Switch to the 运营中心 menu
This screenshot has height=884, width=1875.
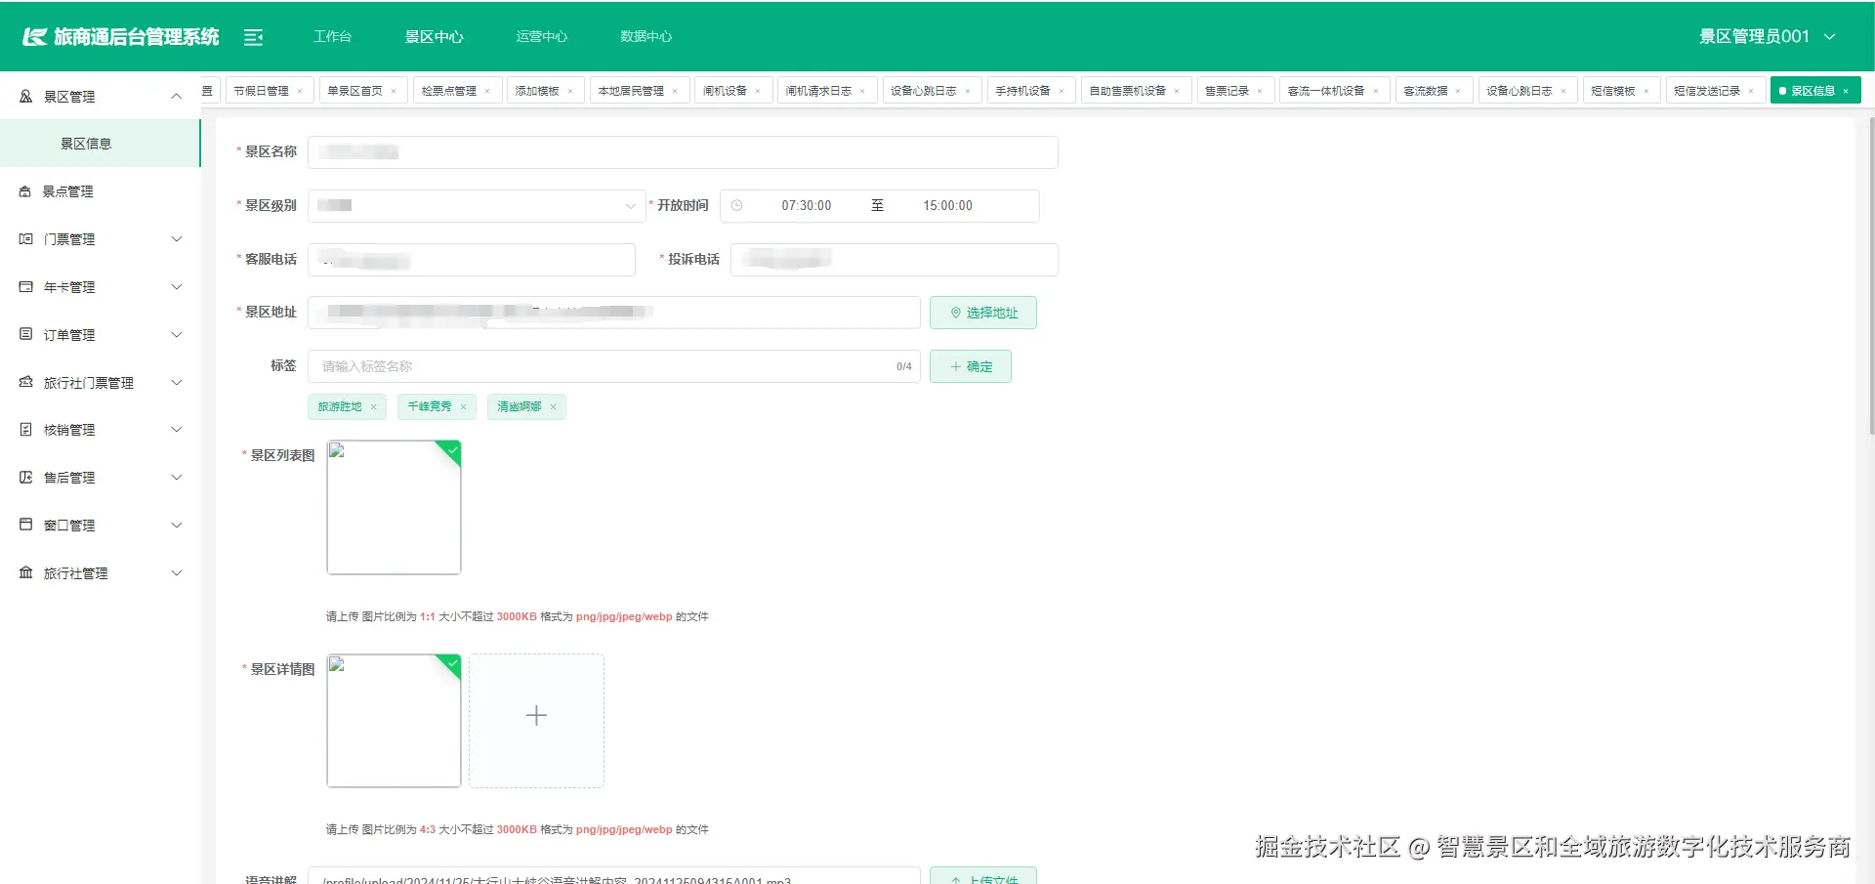tap(542, 36)
